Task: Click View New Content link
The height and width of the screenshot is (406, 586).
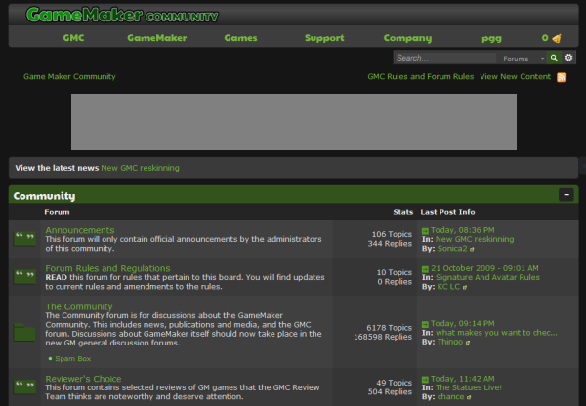Action: click(x=515, y=76)
